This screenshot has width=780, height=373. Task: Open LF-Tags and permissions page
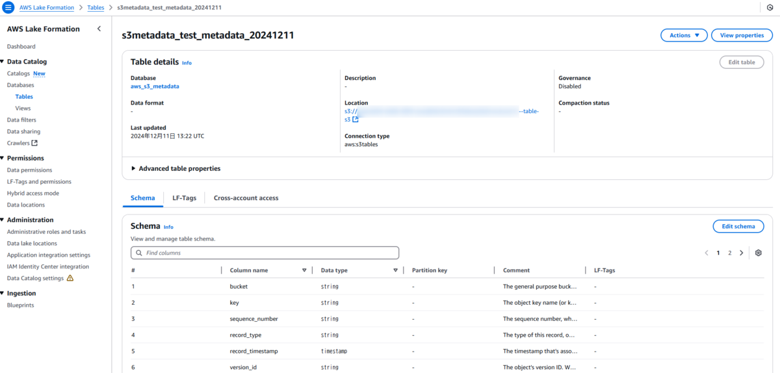[x=39, y=181]
